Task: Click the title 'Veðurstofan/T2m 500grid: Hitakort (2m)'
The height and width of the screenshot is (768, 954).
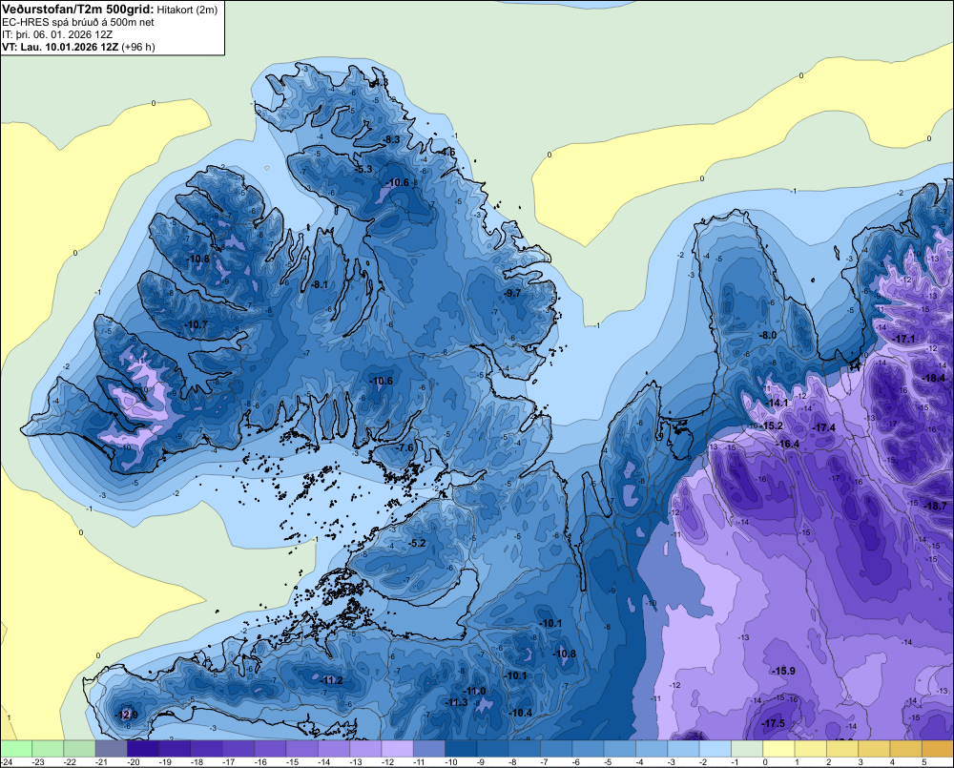Action: pyautogui.click(x=109, y=10)
